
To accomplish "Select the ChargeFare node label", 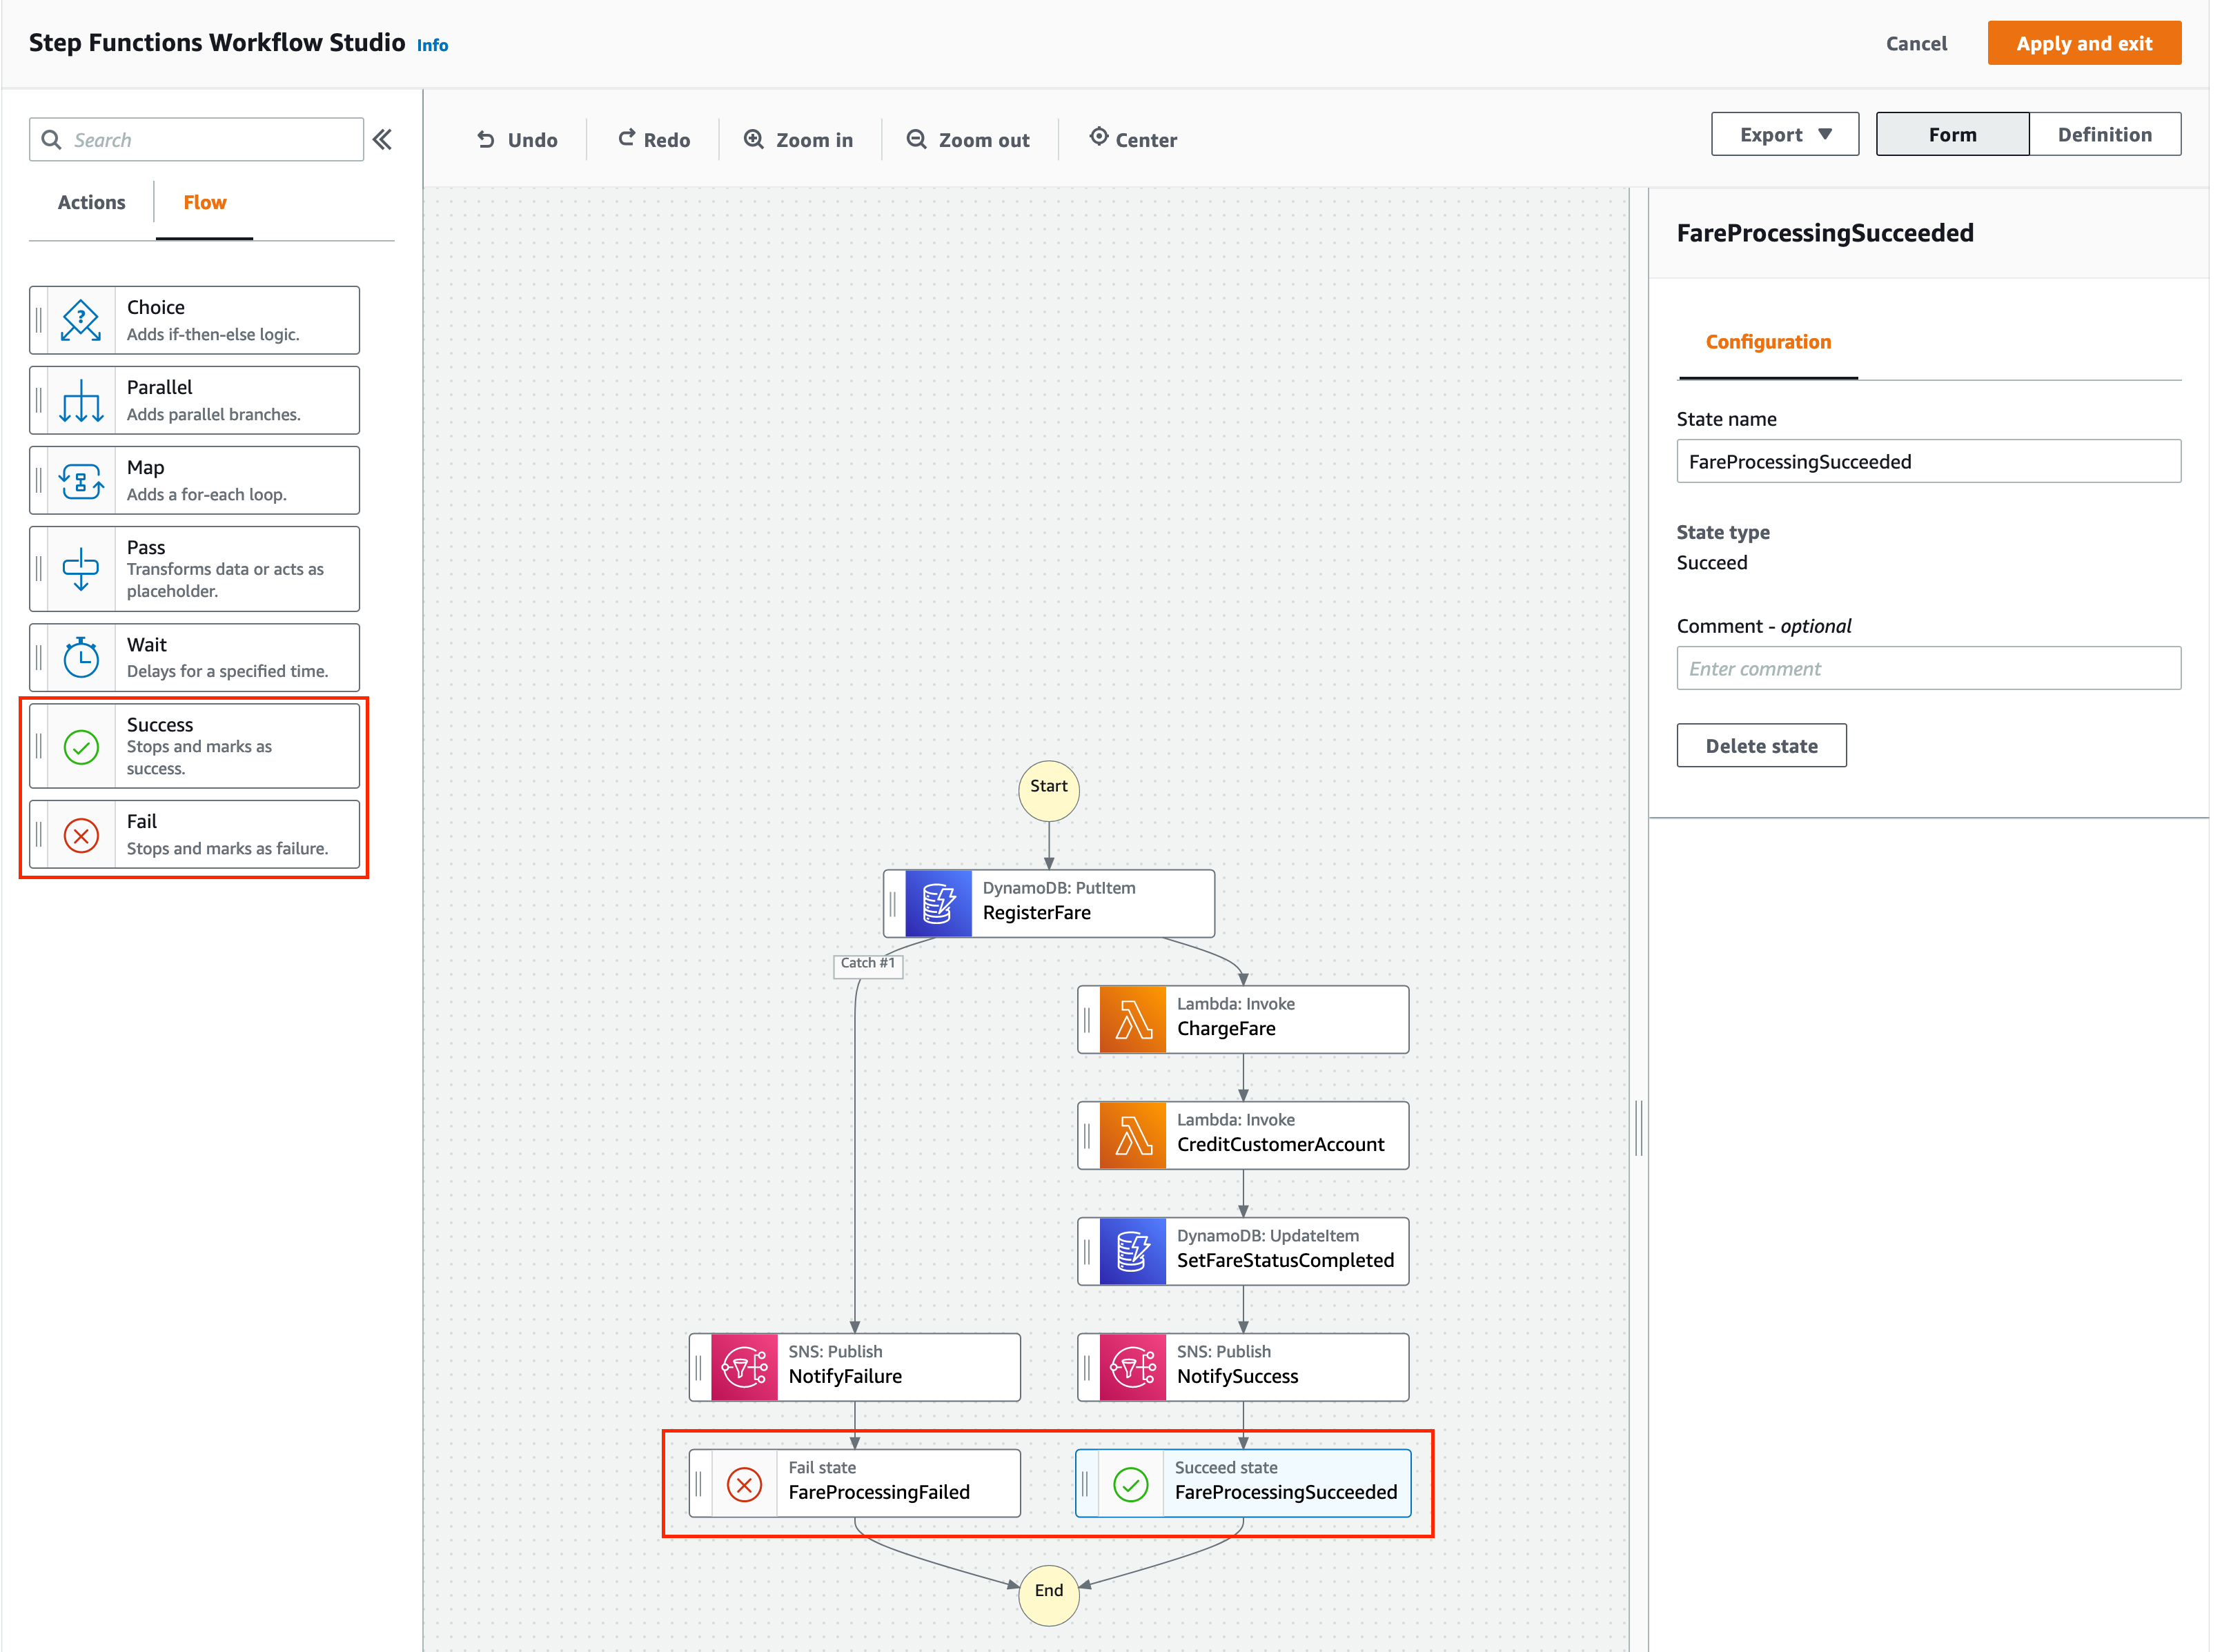I will click(x=1225, y=1029).
